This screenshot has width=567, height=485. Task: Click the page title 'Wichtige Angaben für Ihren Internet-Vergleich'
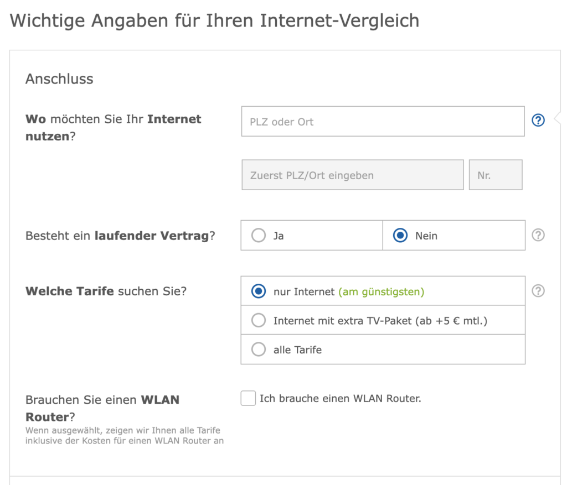tap(214, 20)
